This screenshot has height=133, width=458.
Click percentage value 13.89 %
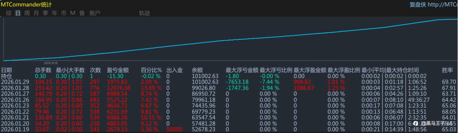pos(151,88)
